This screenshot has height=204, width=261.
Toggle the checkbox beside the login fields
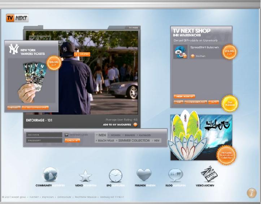tap(66, 135)
